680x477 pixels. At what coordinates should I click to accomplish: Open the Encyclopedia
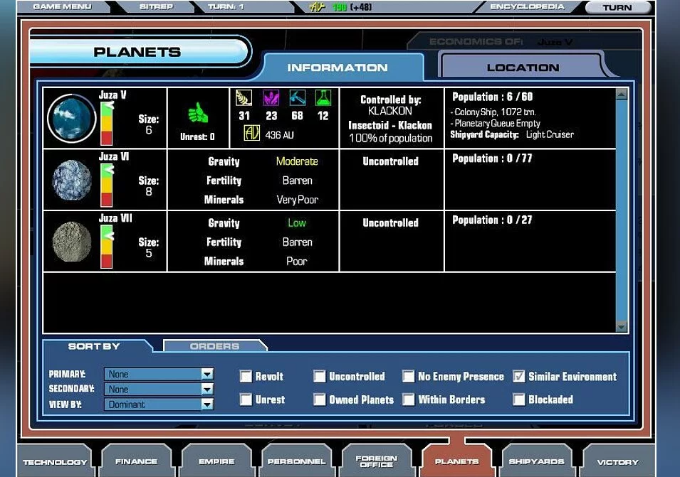pos(527,7)
